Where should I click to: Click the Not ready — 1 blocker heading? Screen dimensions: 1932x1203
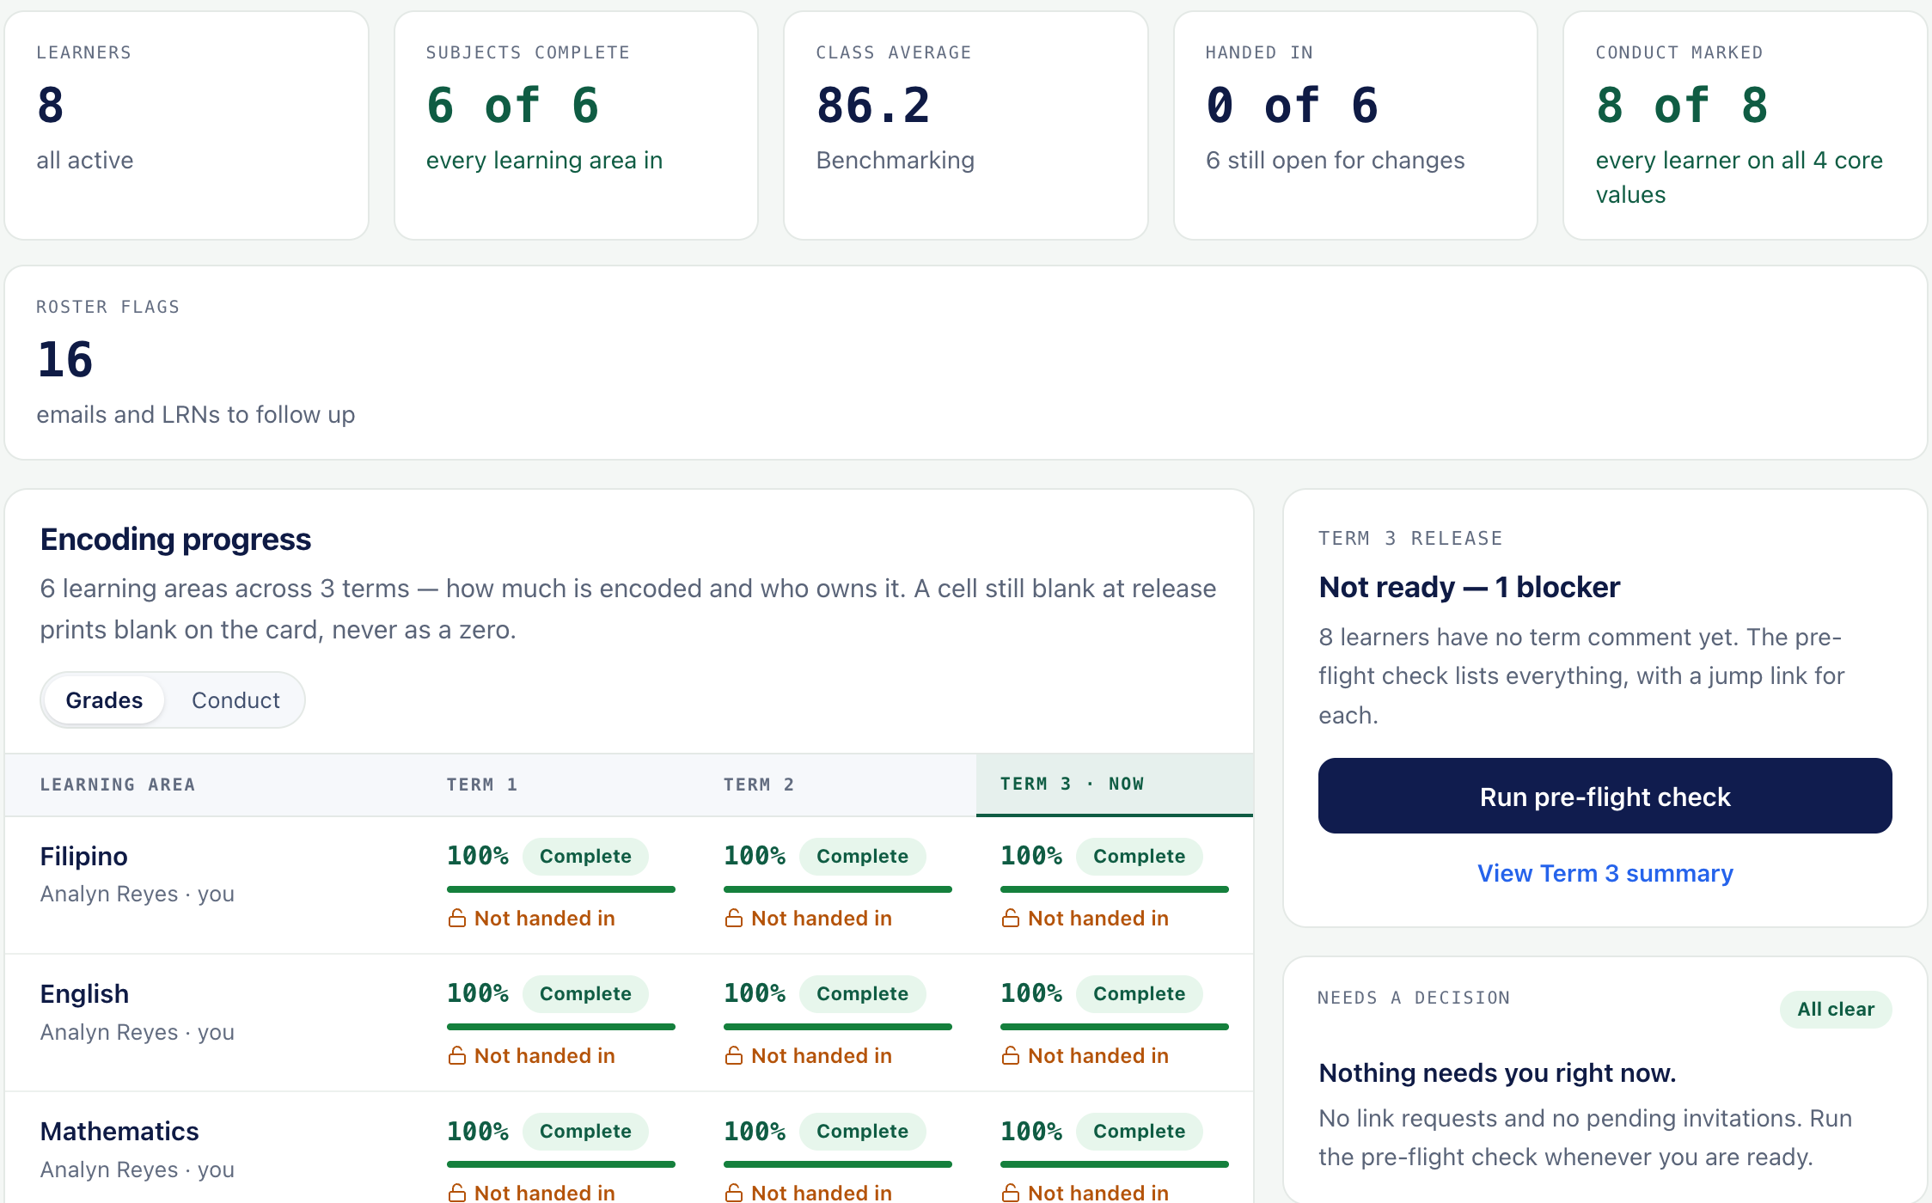tap(1469, 587)
